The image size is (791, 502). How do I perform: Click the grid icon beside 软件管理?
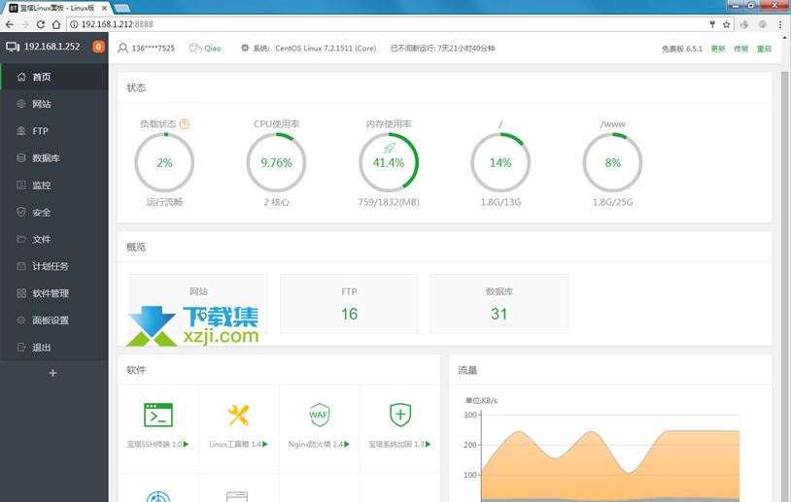coord(21,293)
